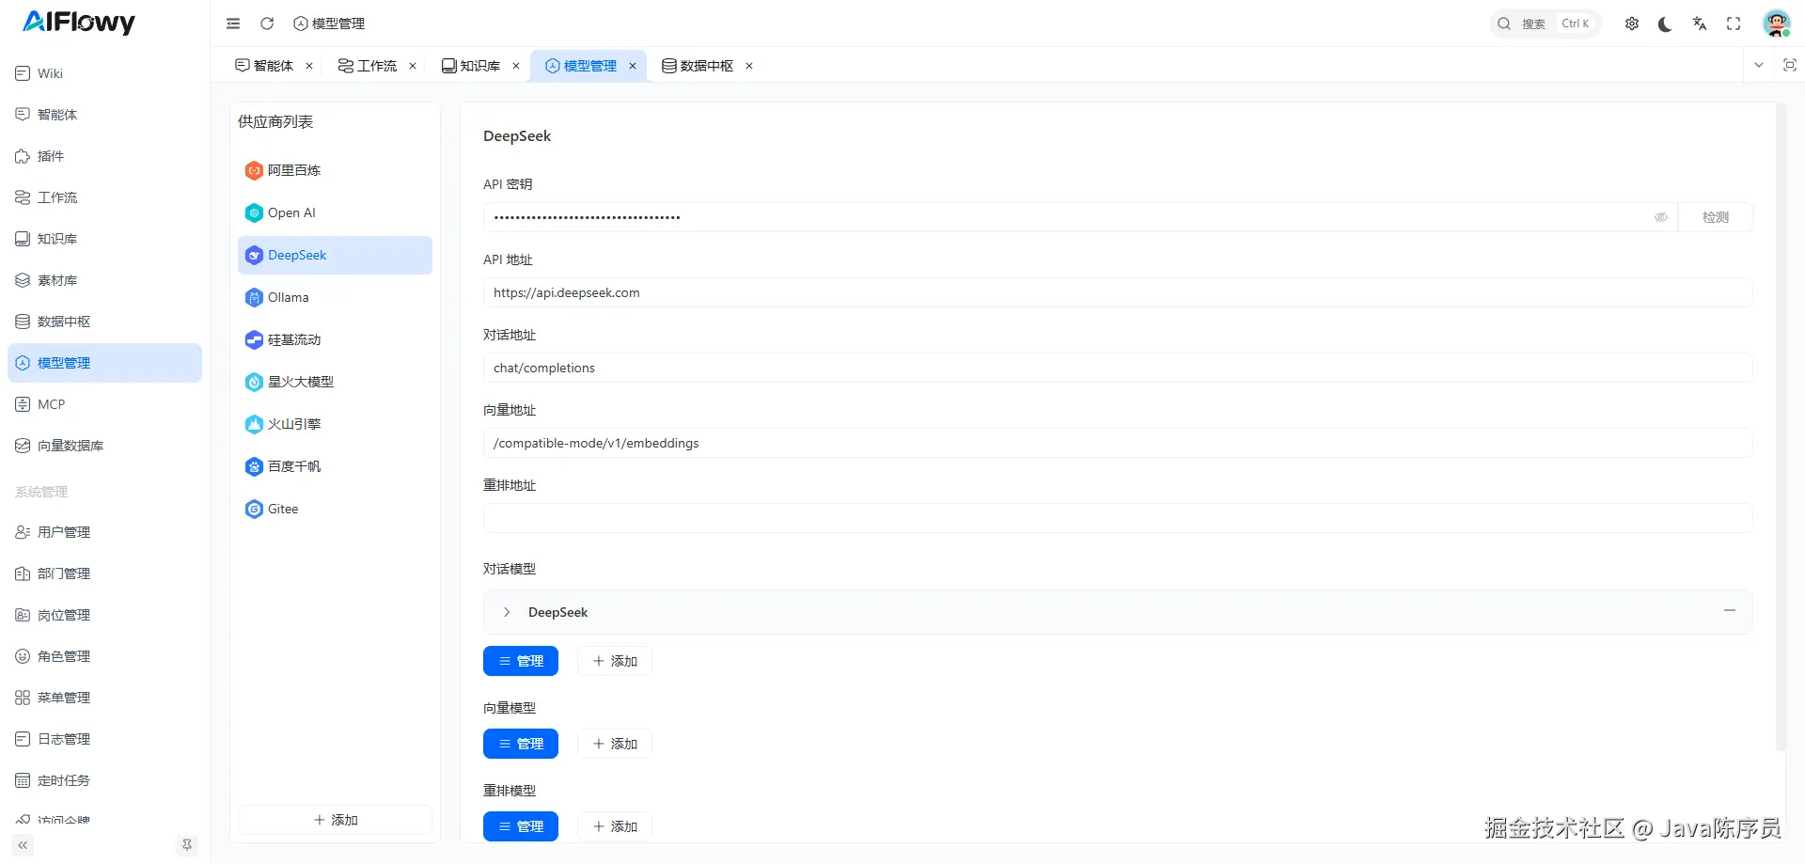Focus the 对话地址 input field

pyautogui.click(x=1118, y=368)
